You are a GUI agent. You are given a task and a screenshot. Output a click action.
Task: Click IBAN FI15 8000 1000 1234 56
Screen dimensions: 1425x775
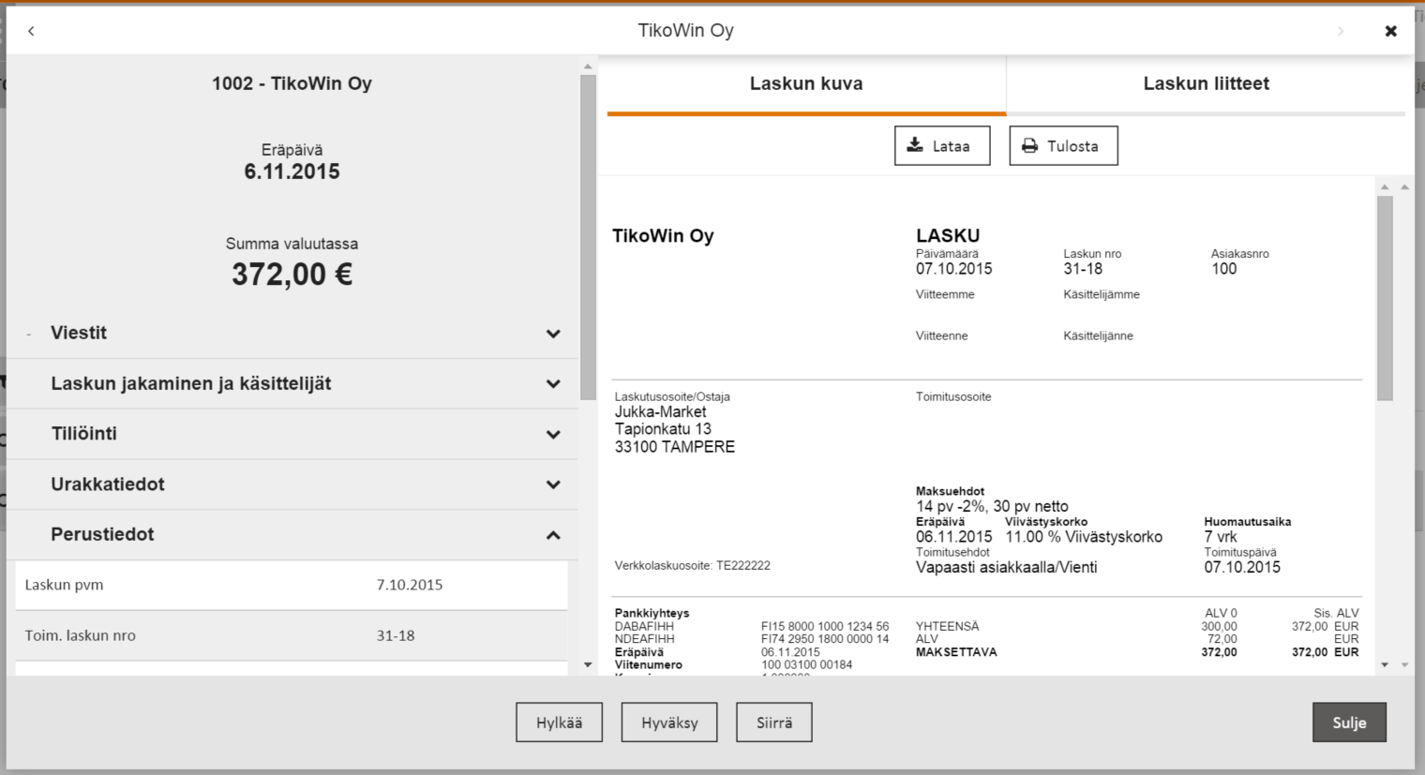(825, 626)
